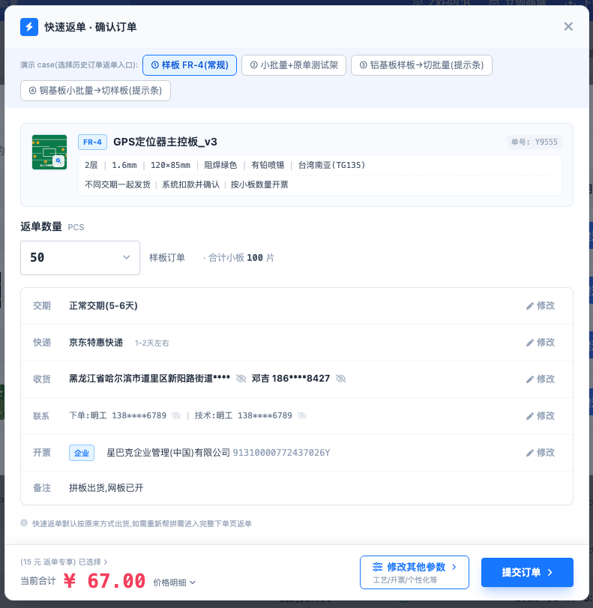Click the 有铅喷锡 surface finish spec
This screenshot has height=608, width=593.
[268, 165]
